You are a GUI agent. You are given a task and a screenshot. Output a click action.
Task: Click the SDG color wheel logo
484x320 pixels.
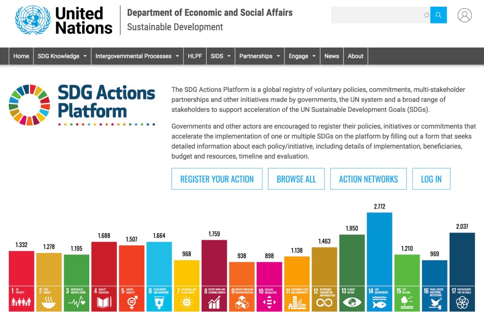(29, 105)
